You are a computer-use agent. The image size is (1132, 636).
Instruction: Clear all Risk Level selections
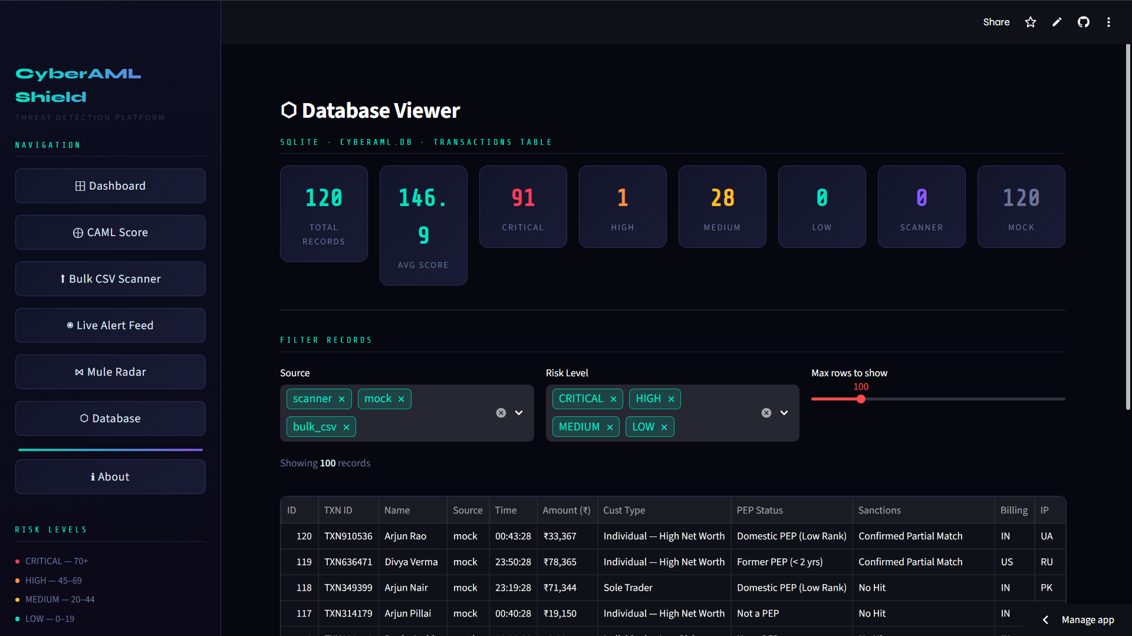pyautogui.click(x=766, y=413)
